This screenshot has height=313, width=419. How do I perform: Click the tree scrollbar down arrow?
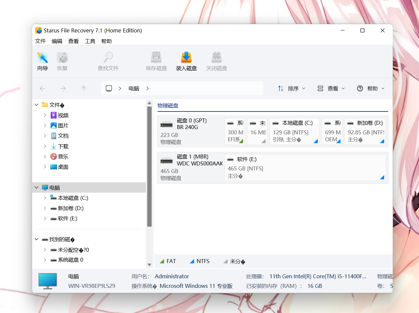[149, 265]
